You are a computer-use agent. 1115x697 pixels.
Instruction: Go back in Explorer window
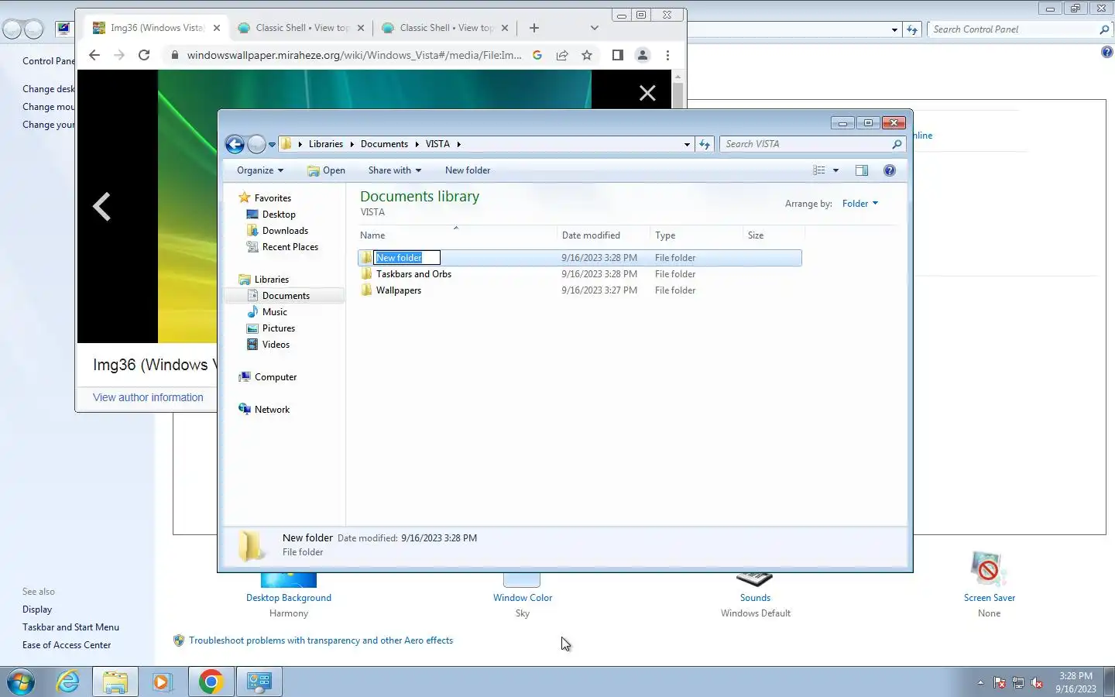(235, 144)
